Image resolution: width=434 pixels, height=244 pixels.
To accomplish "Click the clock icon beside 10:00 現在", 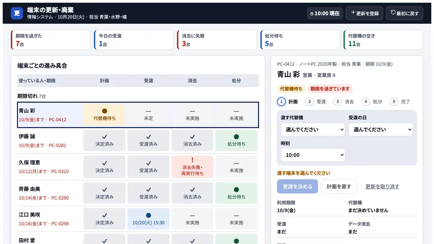I will pyautogui.click(x=312, y=14).
